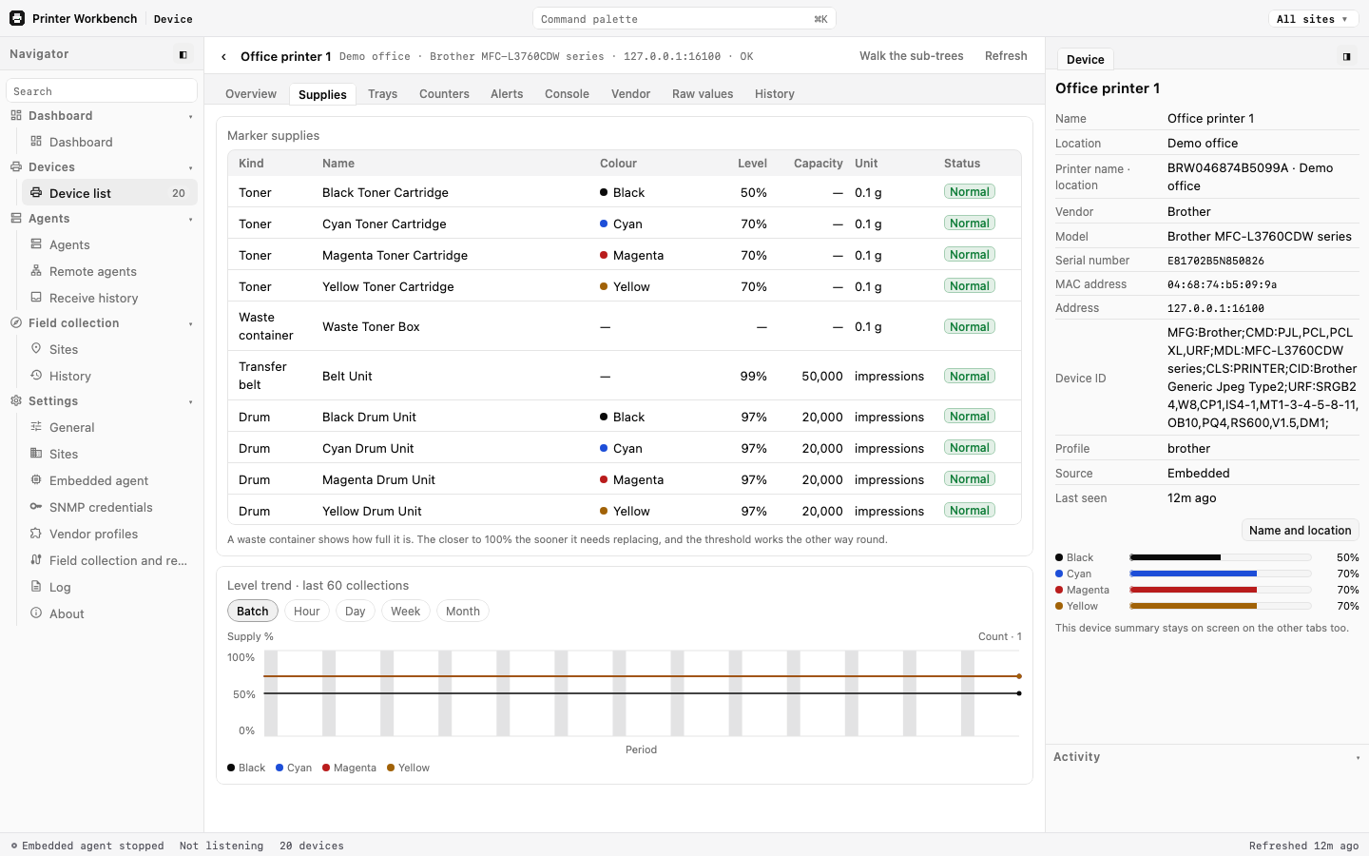Open the Alerts tab
The image size is (1369, 856).
pos(507,94)
